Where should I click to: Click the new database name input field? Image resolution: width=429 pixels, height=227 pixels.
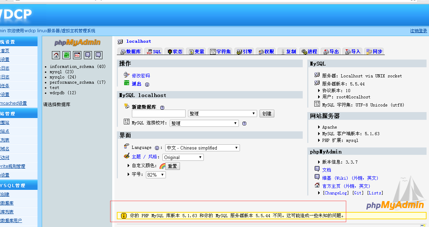click(x=159, y=113)
